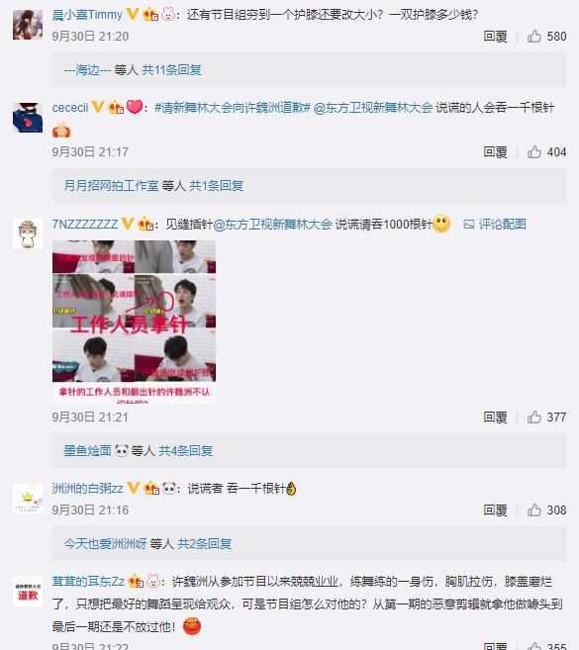Click thumbs-up on 洲洲的白粥zz's comment
The width and height of the screenshot is (579, 650).
[534, 510]
